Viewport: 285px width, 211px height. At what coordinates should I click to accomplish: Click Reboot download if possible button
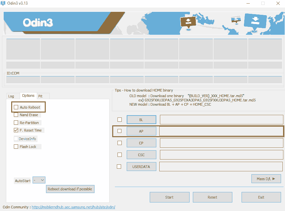(70, 189)
